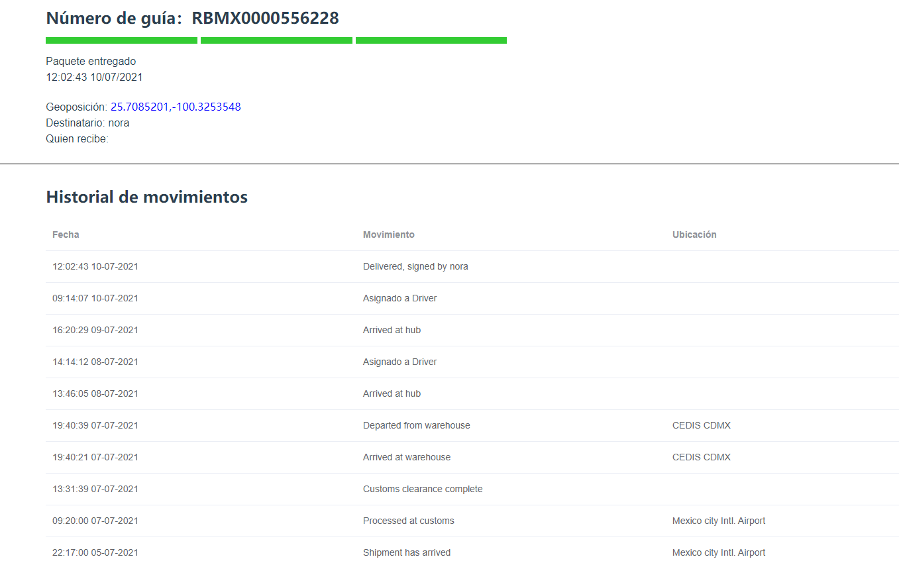Click the 13:46:05 08-07-2021 date cell
Viewport: 899px width, 565px height.
[95, 393]
